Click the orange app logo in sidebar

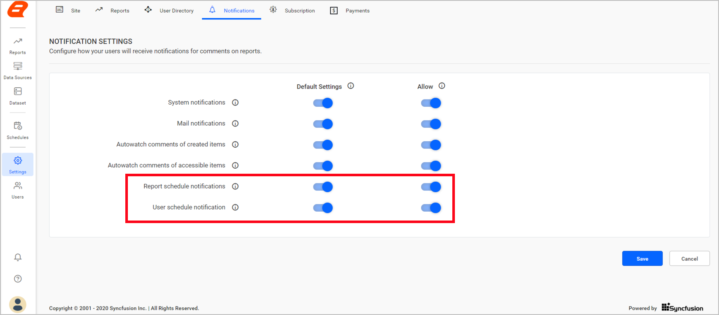18,9
